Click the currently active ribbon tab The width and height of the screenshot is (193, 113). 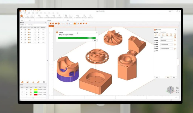37,13
